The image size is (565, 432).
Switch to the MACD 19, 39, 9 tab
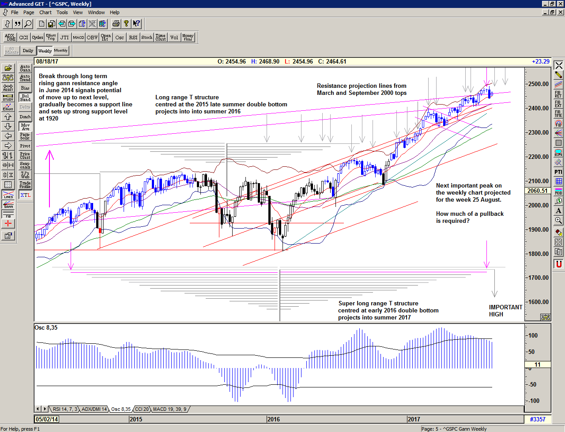tap(169, 409)
